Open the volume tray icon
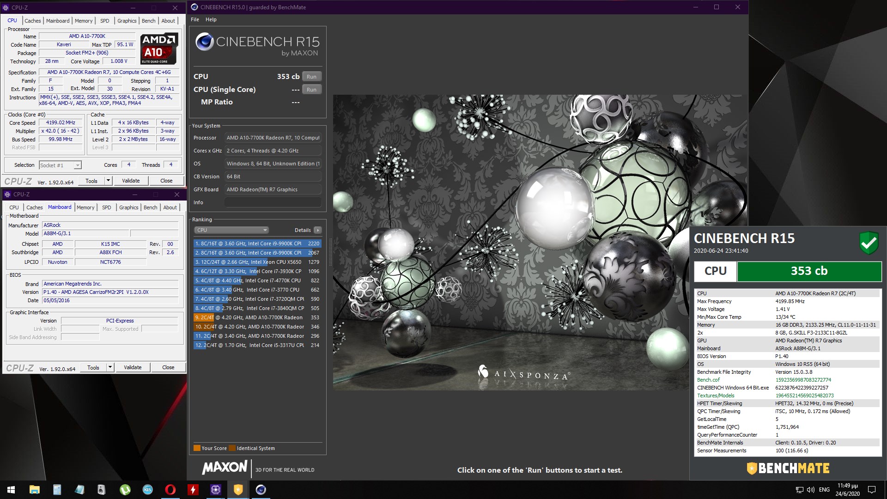The width and height of the screenshot is (887, 499). pos(811,490)
